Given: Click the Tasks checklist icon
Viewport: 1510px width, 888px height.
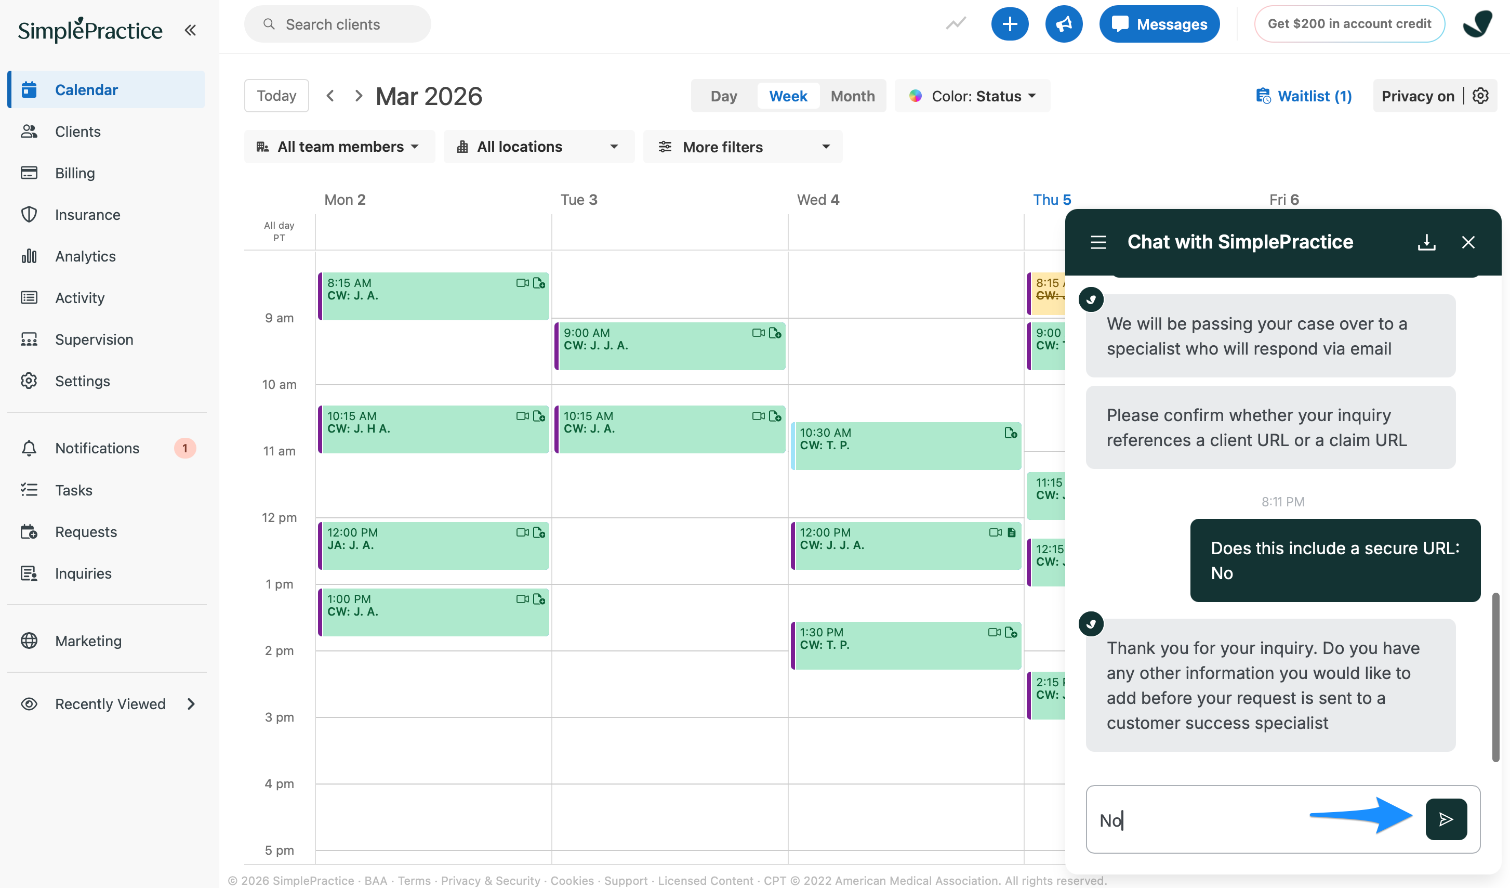Looking at the screenshot, I should [29, 490].
